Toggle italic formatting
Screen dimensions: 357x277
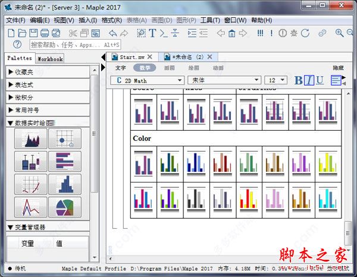coord(309,80)
